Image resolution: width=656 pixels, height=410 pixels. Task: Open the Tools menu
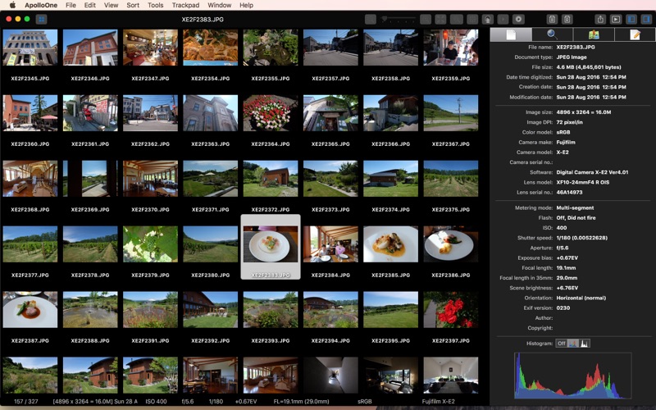[156, 5]
